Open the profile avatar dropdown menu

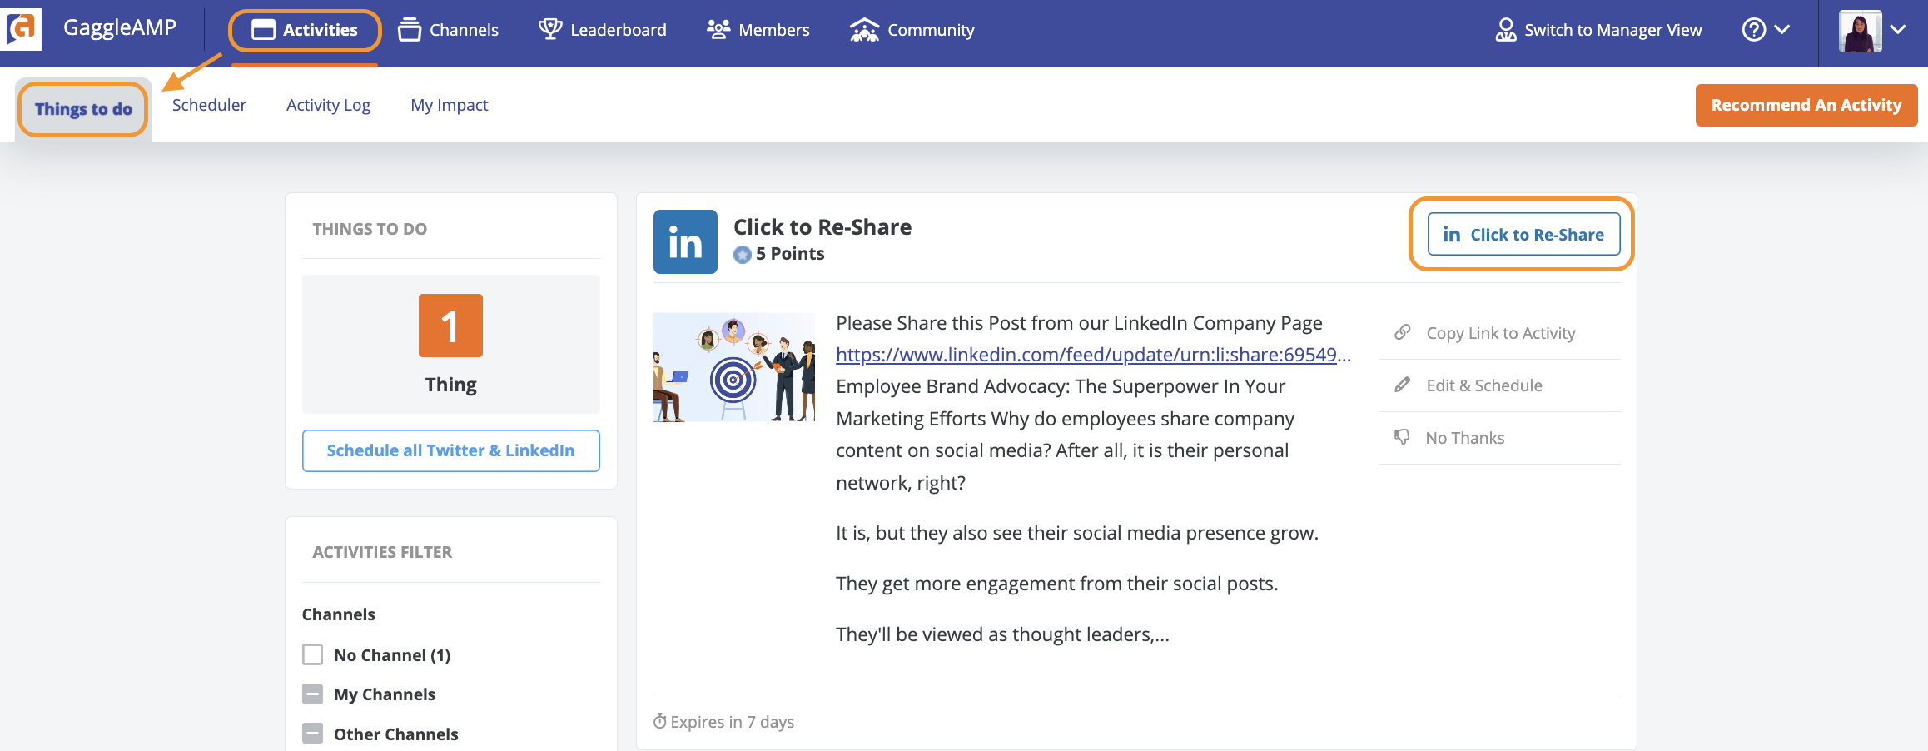pos(1873,31)
